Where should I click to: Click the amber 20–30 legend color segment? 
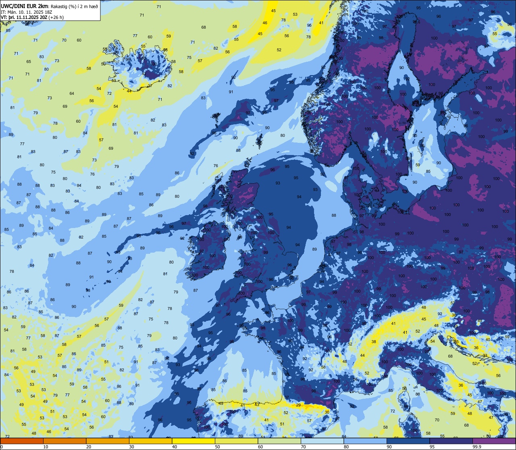point(107,441)
